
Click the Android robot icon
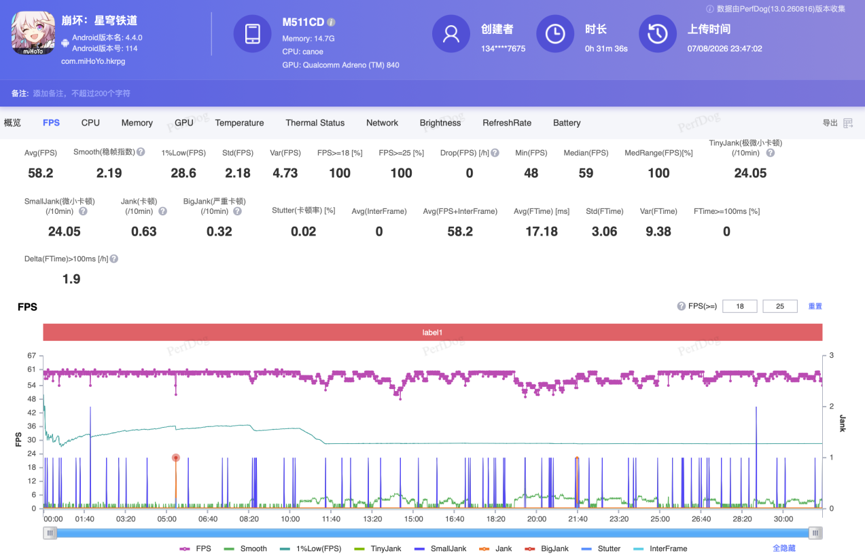click(65, 43)
